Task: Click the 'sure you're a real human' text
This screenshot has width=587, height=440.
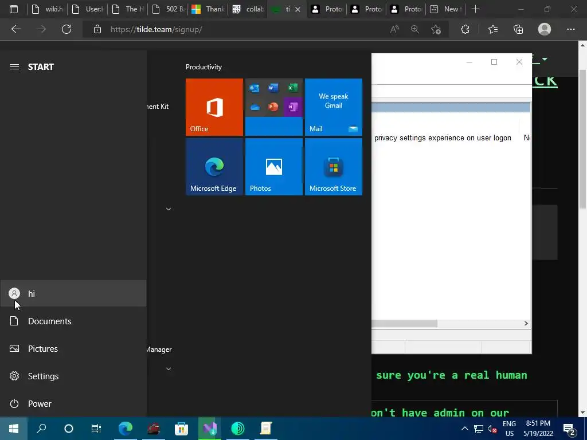Action: [452, 375]
